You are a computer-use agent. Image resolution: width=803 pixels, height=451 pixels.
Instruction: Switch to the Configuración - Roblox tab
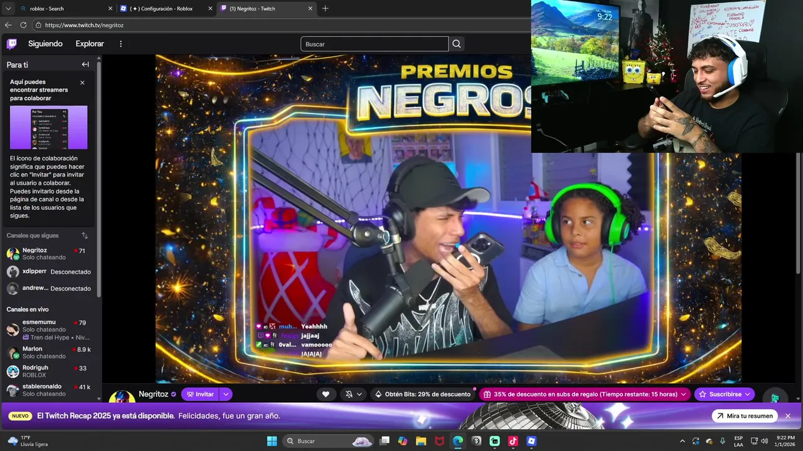(x=166, y=9)
